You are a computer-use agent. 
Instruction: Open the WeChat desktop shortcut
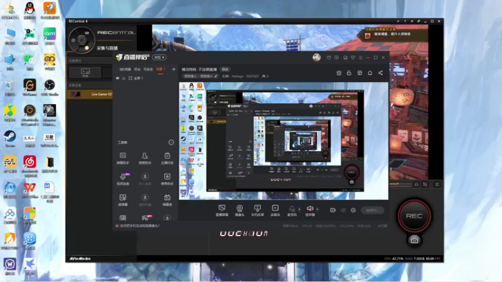pyautogui.click(x=29, y=61)
